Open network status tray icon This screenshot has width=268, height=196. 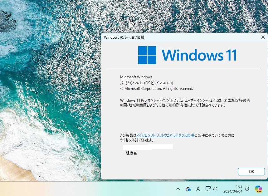208,189
